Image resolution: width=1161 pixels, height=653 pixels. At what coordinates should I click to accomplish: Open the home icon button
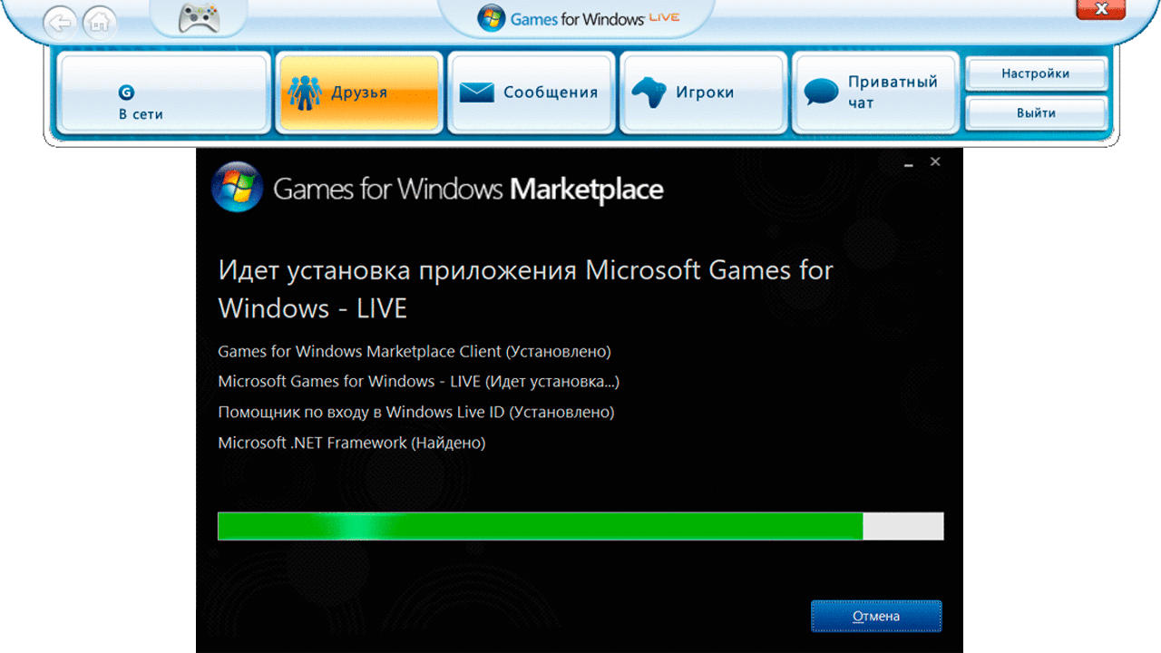point(99,22)
